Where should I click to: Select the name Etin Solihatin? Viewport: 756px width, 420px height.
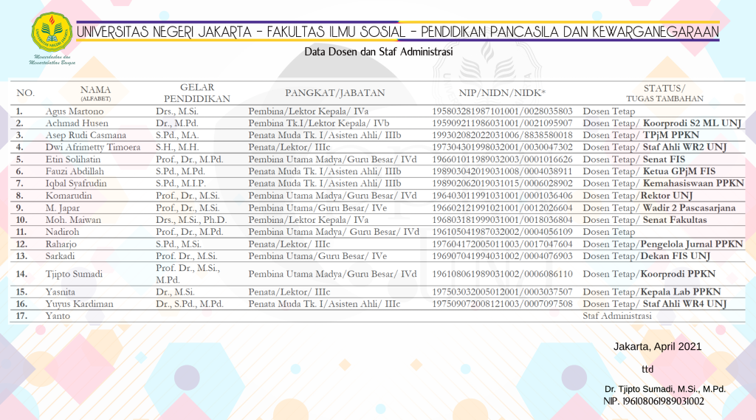73,159
